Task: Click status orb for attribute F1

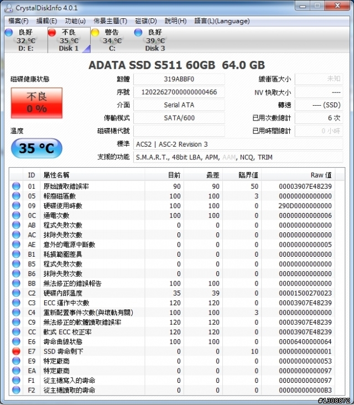Action: click(16, 381)
